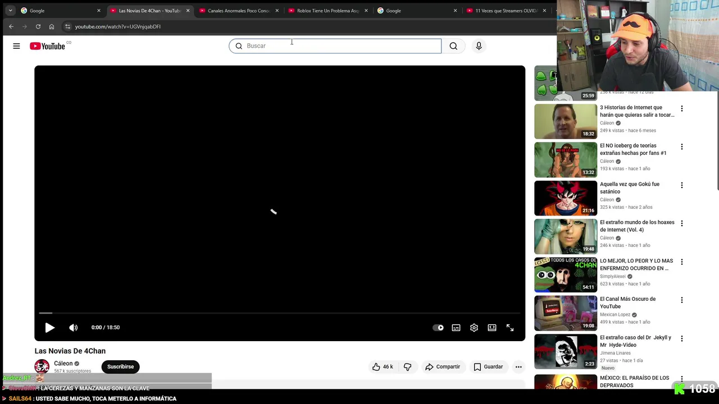The width and height of the screenshot is (719, 404).
Task: Open the browser home page
Action: (52, 26)
